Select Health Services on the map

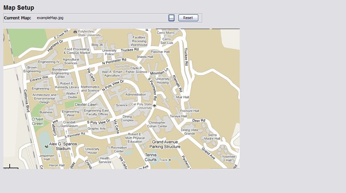click(x=105, y=160)
